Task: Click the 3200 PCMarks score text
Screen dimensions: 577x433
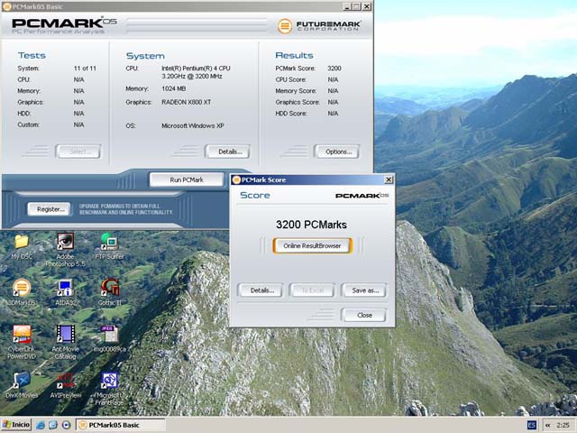Action: tap(311, 225)
